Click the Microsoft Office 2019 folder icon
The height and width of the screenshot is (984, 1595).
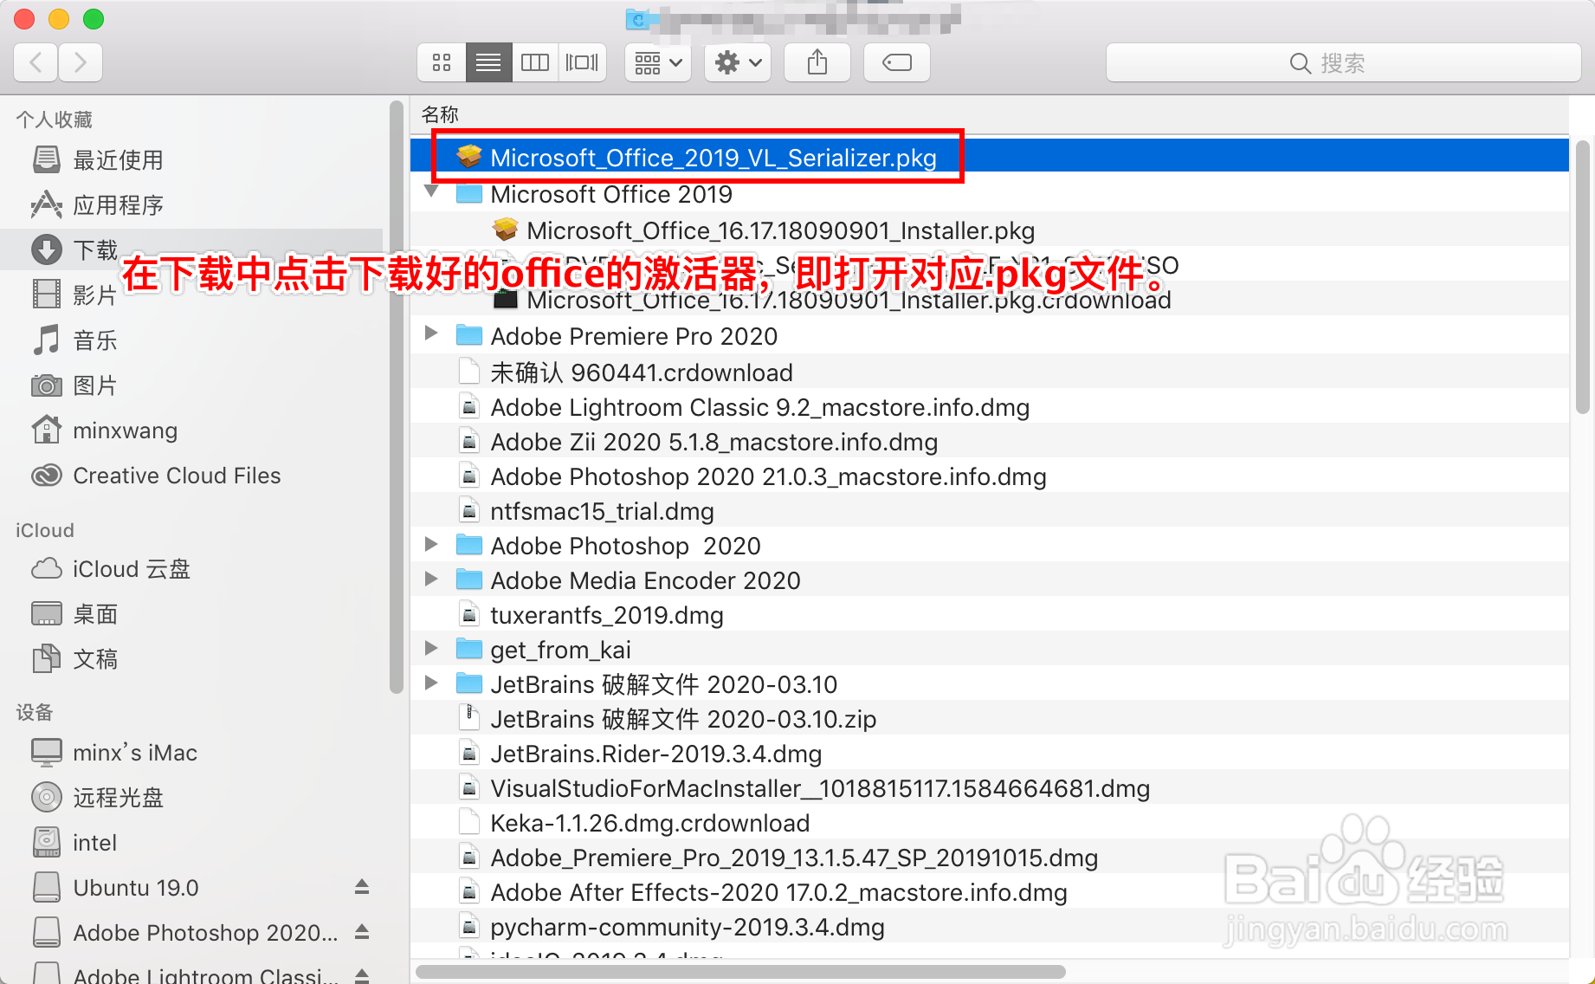469,193
